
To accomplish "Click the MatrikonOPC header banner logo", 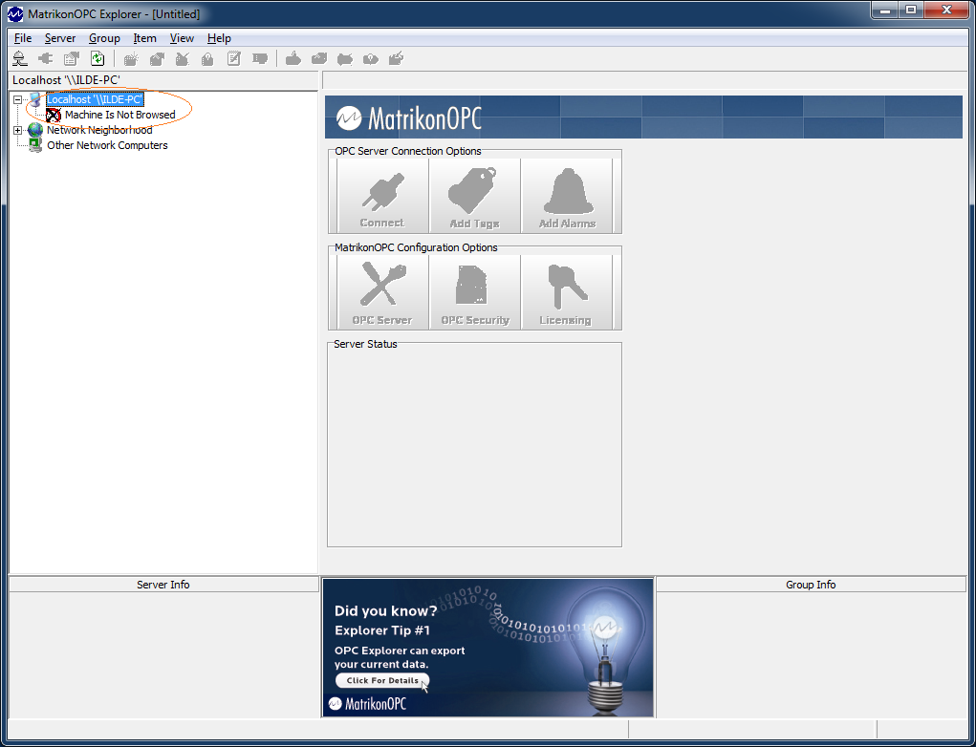I will click(x=409, y=118).
